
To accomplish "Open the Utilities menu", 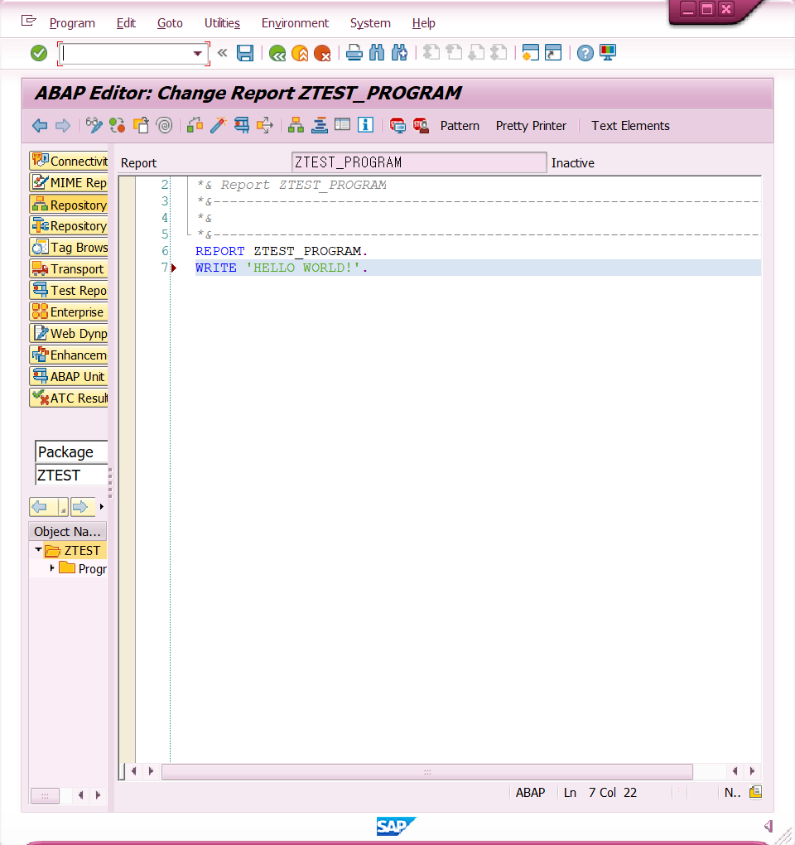I will pos(222,23).
